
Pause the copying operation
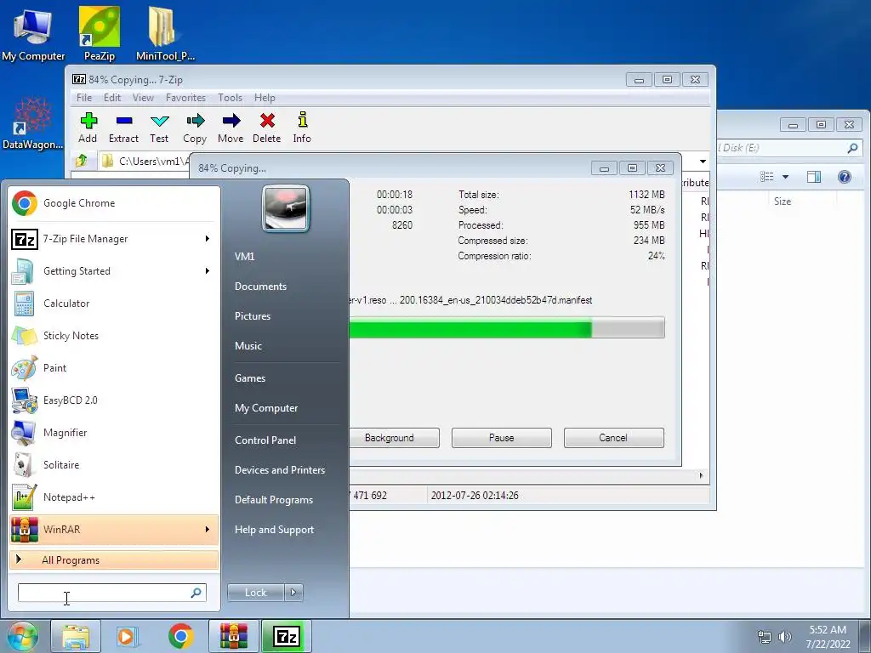tap(502, 438)
